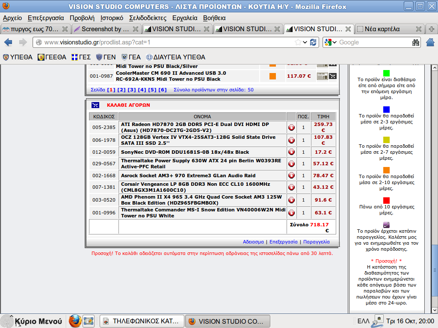Go to the browser home page icon
This screenshot has height=328, width=438.
click(430, 42)
